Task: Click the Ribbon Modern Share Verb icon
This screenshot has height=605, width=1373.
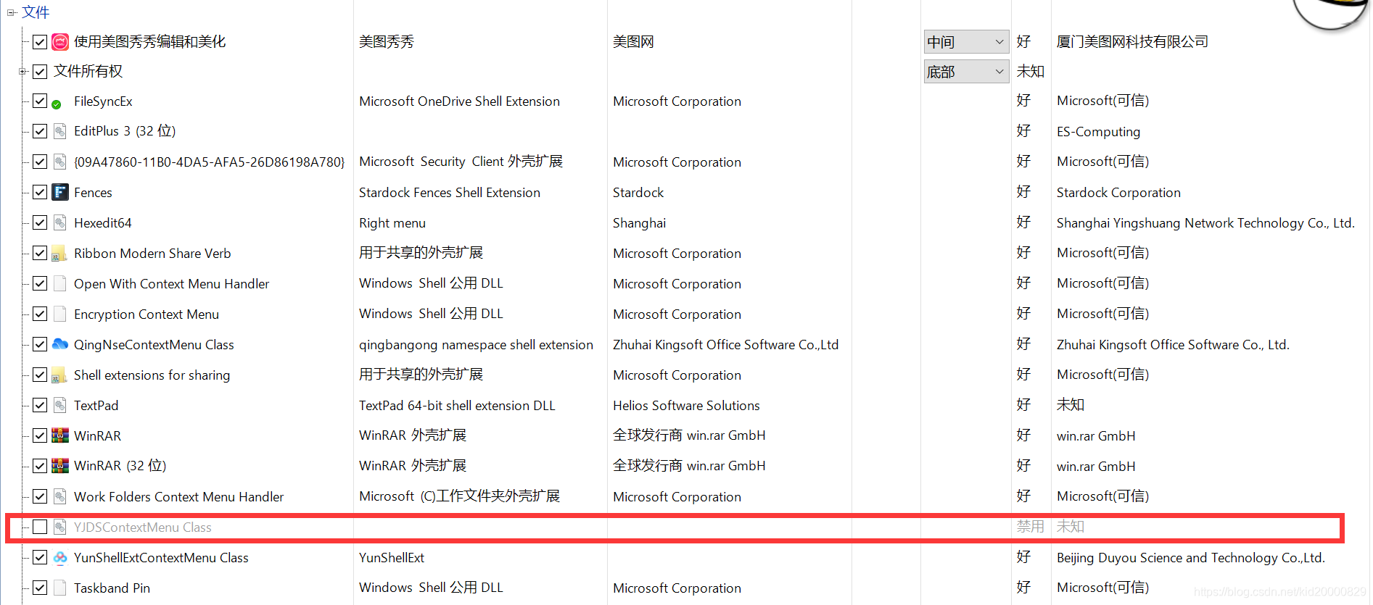Action: 60,253
